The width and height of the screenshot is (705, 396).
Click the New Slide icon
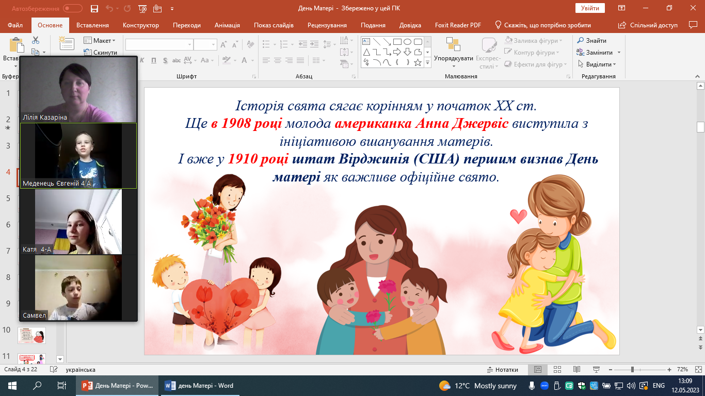(67, 43)
